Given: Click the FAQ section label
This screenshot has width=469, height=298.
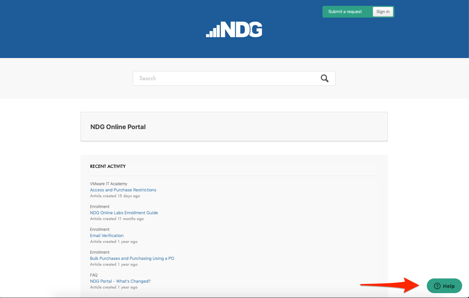Looking at the screenshot, I should pos(94,275).
